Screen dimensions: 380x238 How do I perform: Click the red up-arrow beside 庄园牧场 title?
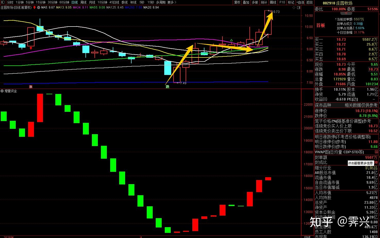[34, 7]
